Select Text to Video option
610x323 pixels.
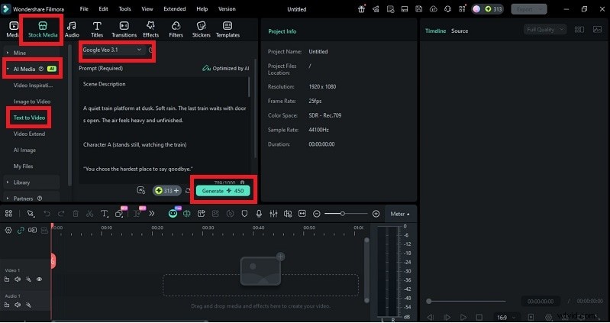[x=29, y=118]
